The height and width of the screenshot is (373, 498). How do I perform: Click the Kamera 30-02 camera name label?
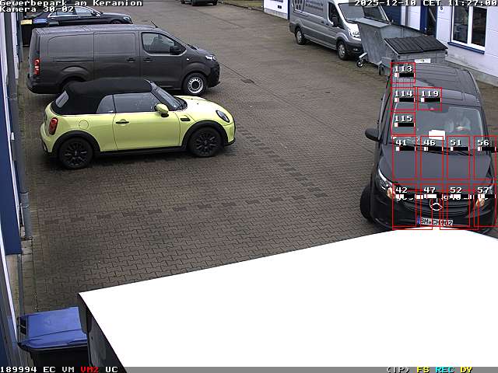pos(37,9)
